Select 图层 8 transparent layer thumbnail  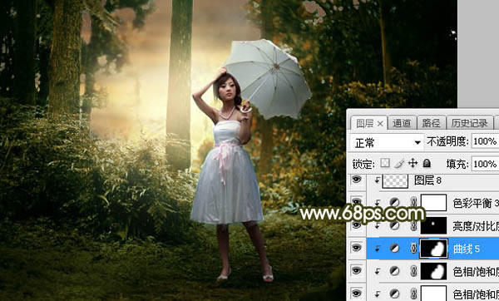coord(394,180)
